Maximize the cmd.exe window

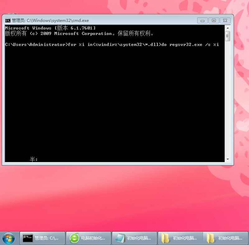(x=214, y=21)
